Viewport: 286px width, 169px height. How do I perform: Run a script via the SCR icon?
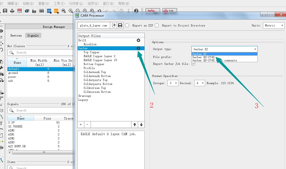49,11
